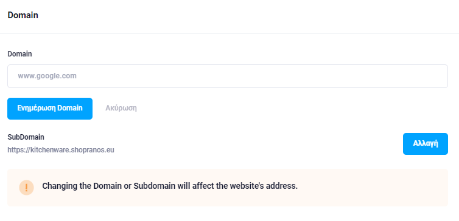
Task: Select the kitchenware.shopranos.eu subdomain URL text
Action: [x=61, y=150]
